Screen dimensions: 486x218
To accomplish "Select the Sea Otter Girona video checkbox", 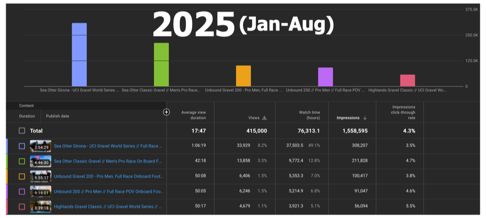I will (x=22, y=146).
